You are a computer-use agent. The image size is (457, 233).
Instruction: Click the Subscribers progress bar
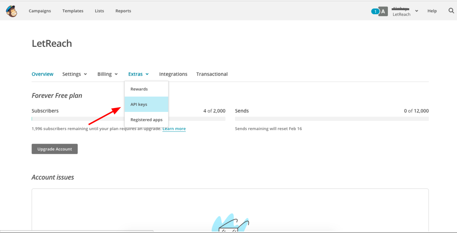click(x=128, y=119)
